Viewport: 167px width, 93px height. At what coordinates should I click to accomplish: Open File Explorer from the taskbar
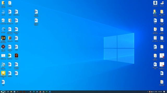tap(11, 92)
